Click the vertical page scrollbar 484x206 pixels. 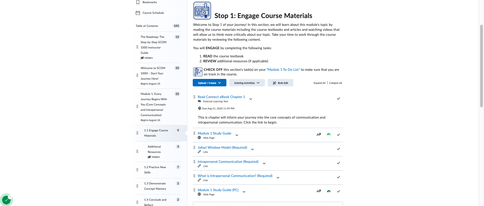click(482, 65)
